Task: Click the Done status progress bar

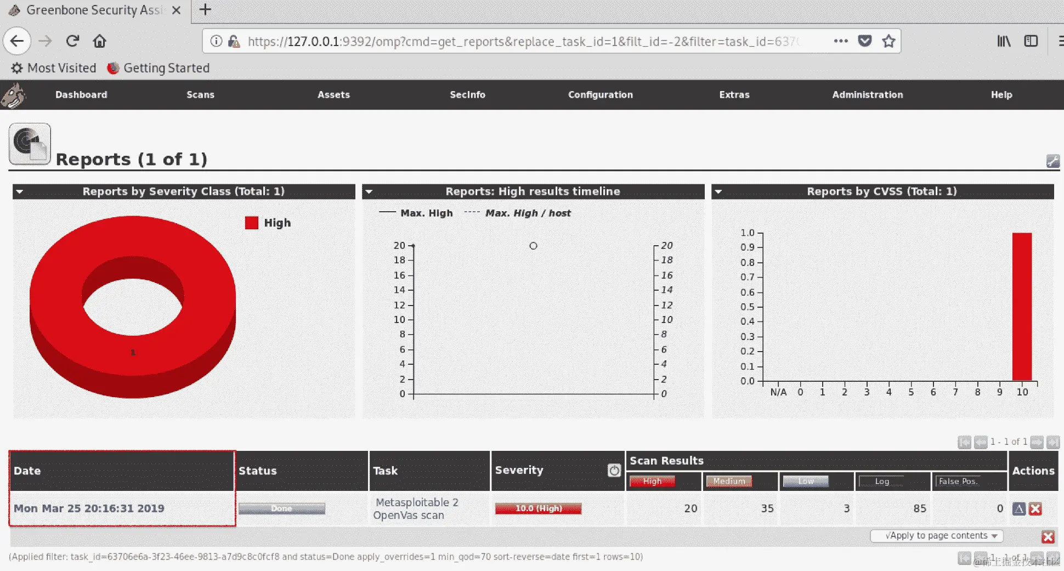Action: [x=282, y=508]
